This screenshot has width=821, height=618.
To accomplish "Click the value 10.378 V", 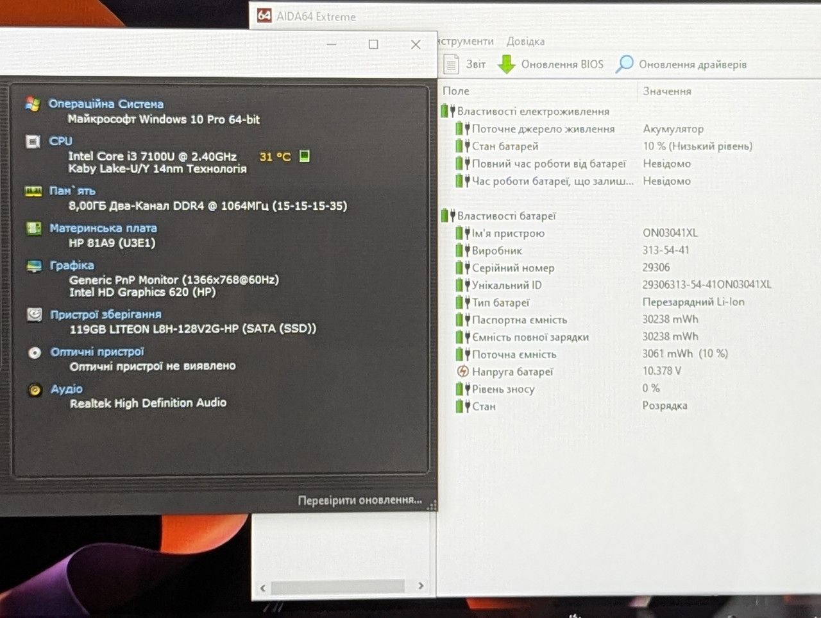I will [x=662, y=371].
